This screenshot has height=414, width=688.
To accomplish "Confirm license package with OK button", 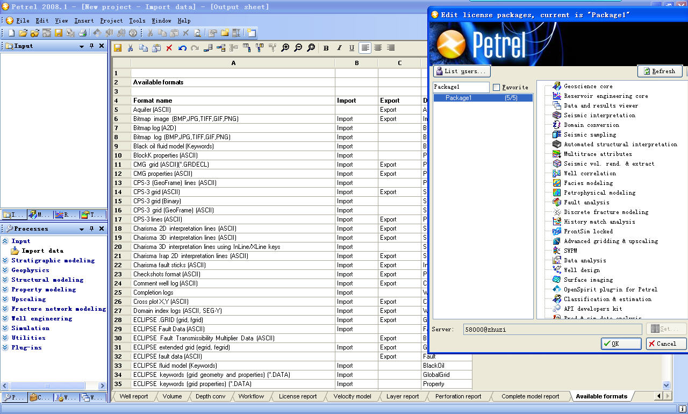I will pyautogui.click(x=621, y=344).
